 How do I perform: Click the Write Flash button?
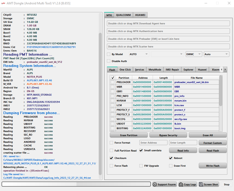coord(213,166)
